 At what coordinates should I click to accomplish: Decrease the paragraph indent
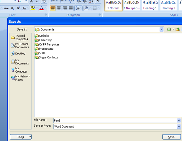pyautogui.click(x=79, y=1)
